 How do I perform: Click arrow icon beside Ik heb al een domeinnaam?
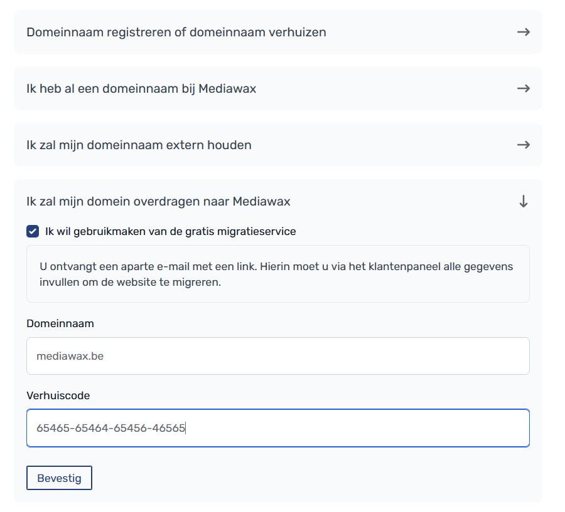pyautogui.click(x=523, y=88)
